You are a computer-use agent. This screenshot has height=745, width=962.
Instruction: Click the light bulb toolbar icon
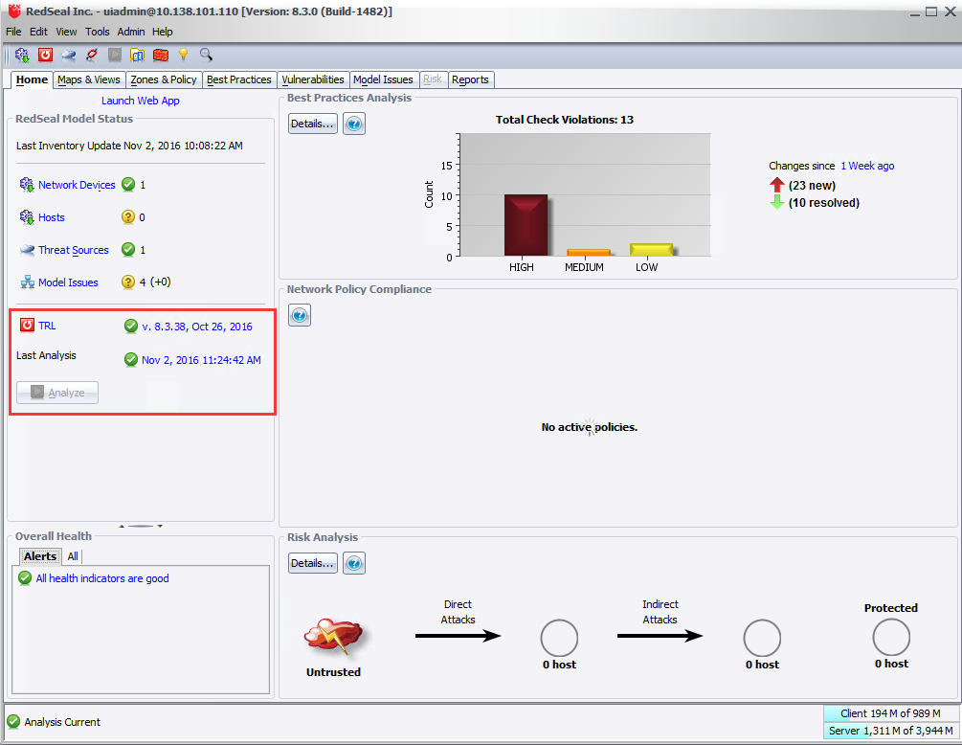pyautogui.click(x=182, y=55)
